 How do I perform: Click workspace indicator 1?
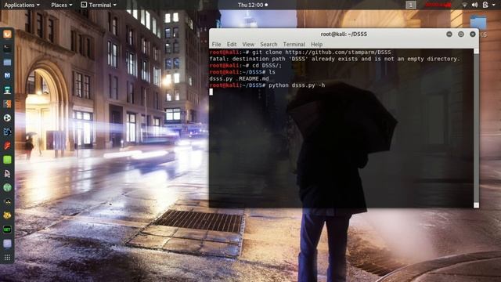tap(411, 5)
